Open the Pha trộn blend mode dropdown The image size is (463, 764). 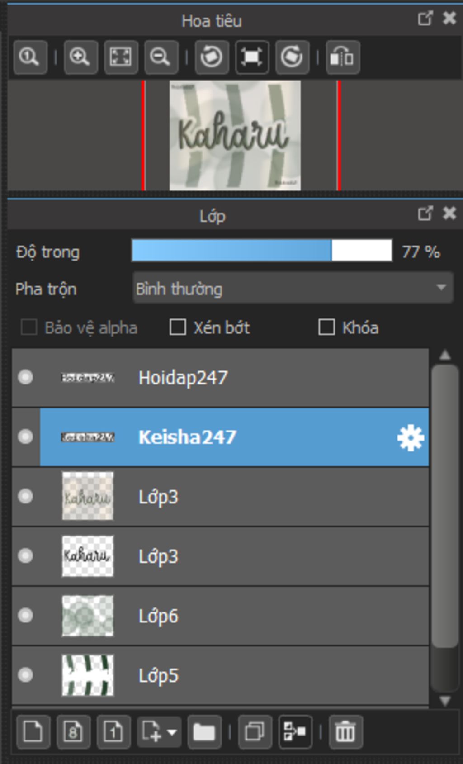[x=293, y=288]
